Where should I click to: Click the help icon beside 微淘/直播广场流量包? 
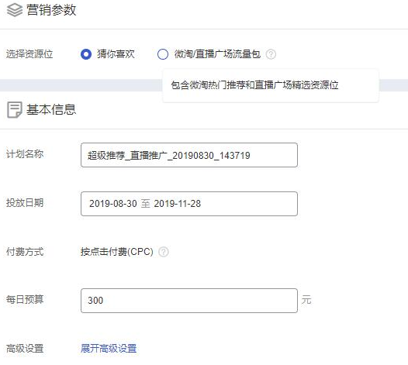coord(271,54)
